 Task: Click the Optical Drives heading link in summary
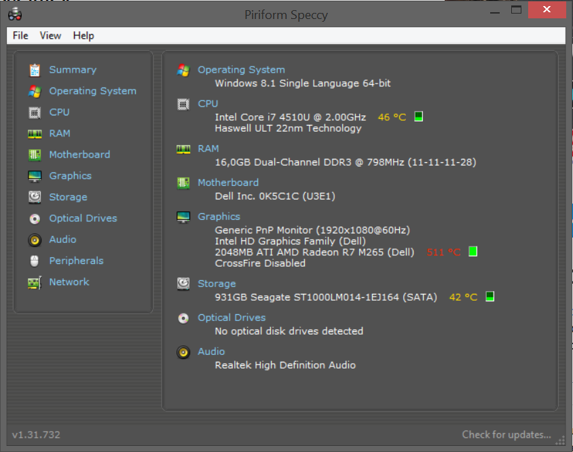pyautogui.click(x=232, y=318)
